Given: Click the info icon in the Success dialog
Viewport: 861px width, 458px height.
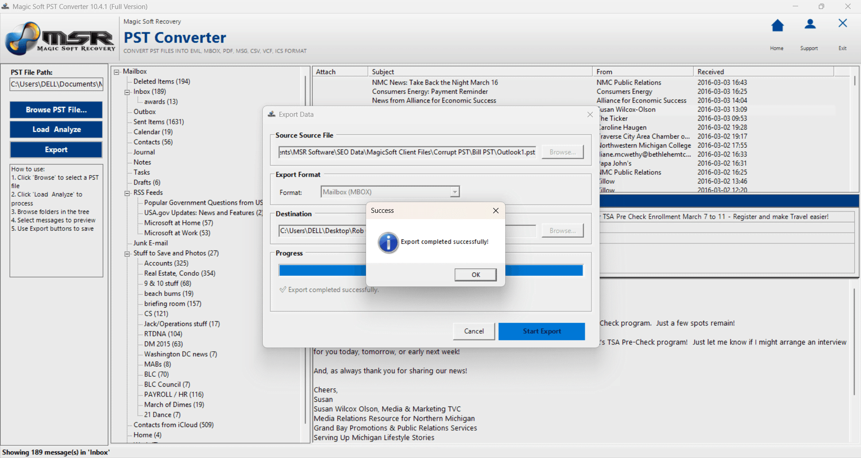Looking at the screenshot, I should [x=388, y=243].
